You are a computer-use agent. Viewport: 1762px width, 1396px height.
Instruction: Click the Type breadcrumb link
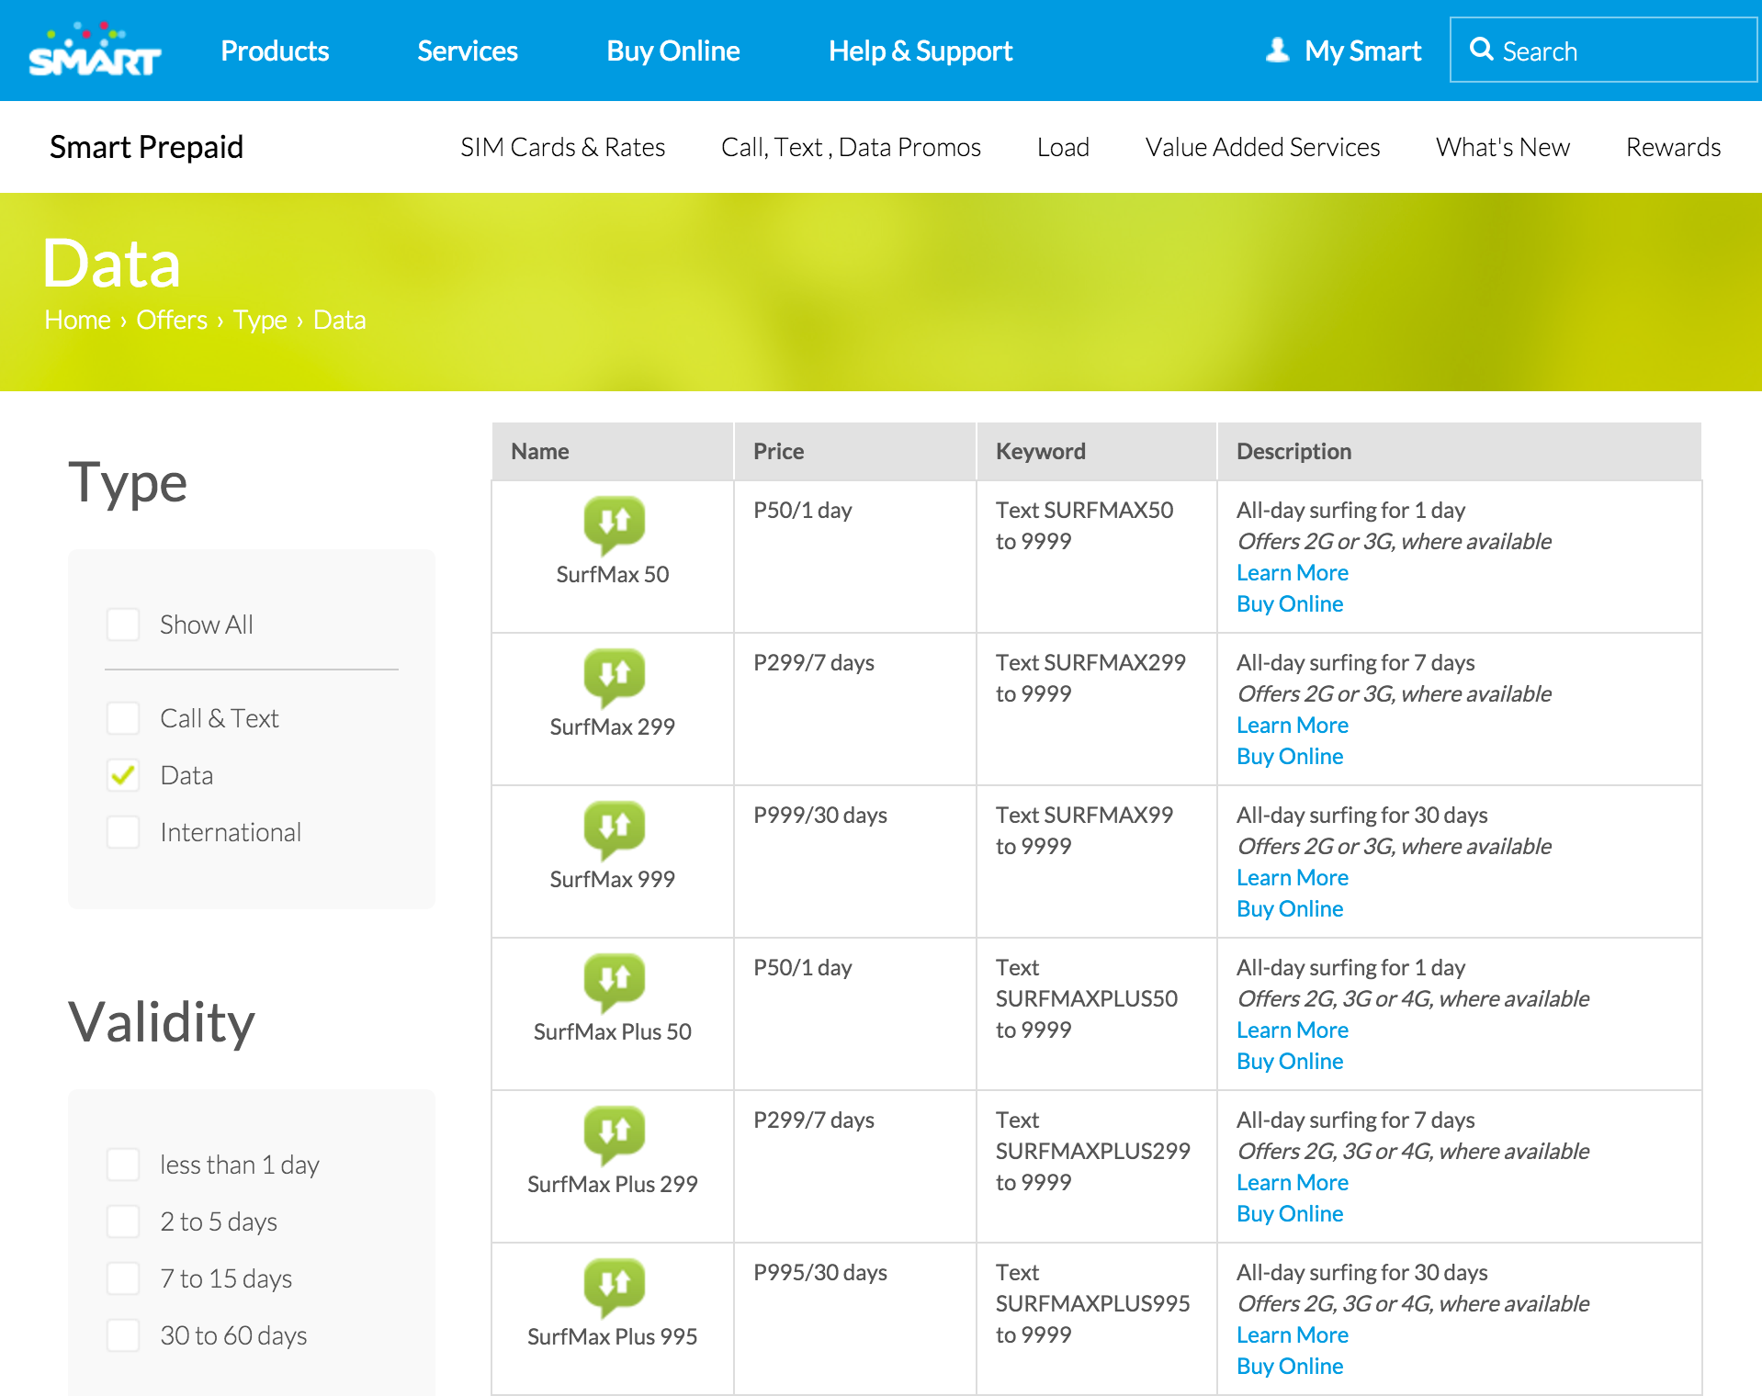[260, 320]
